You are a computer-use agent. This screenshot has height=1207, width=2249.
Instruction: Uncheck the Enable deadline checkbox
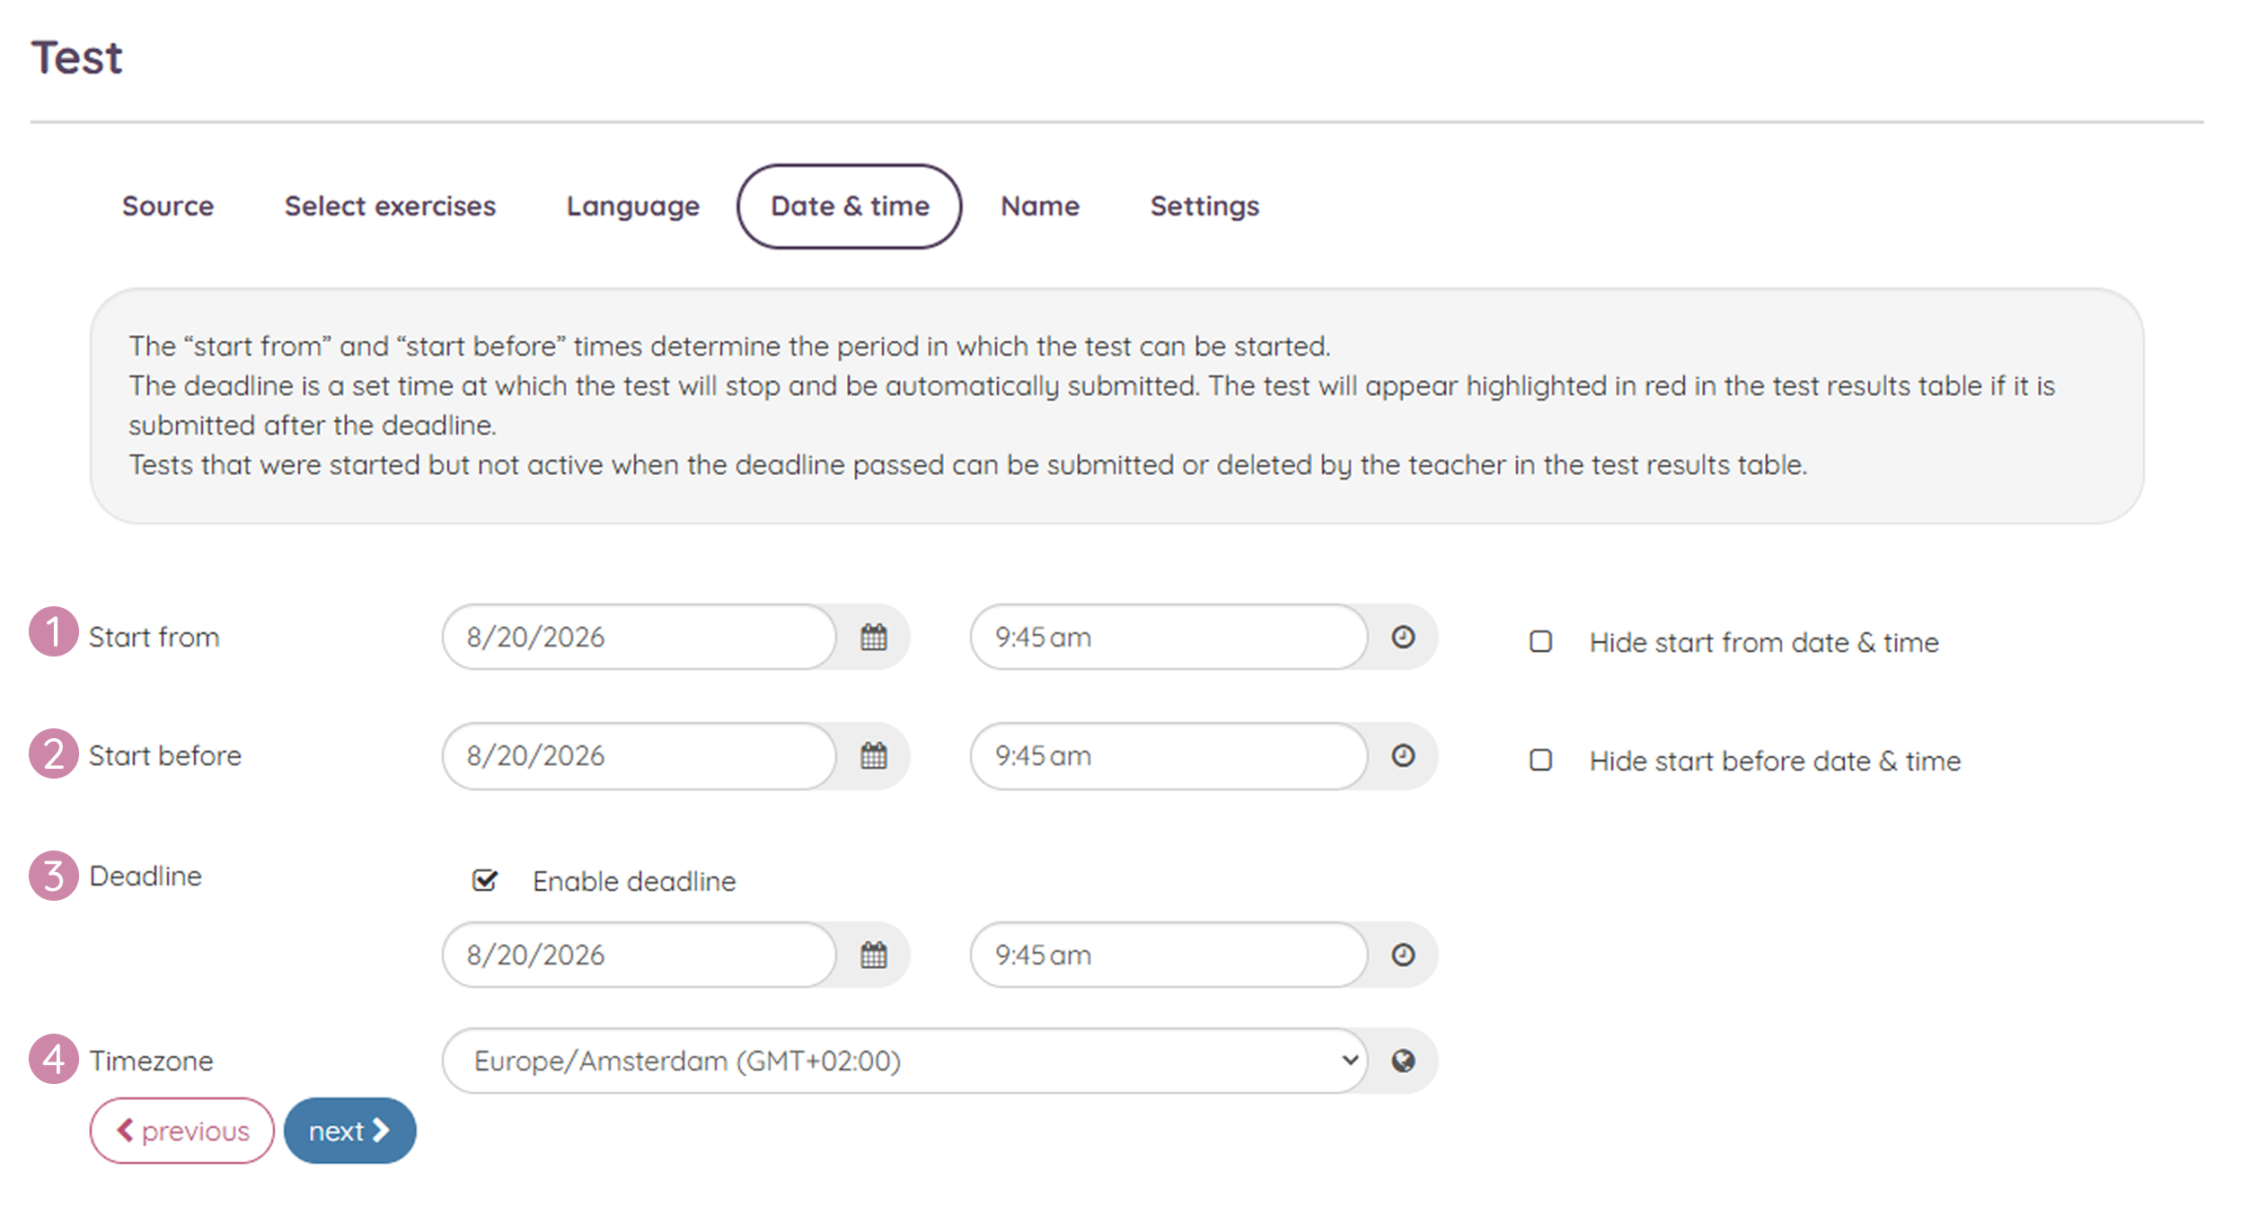coord(485,880)
